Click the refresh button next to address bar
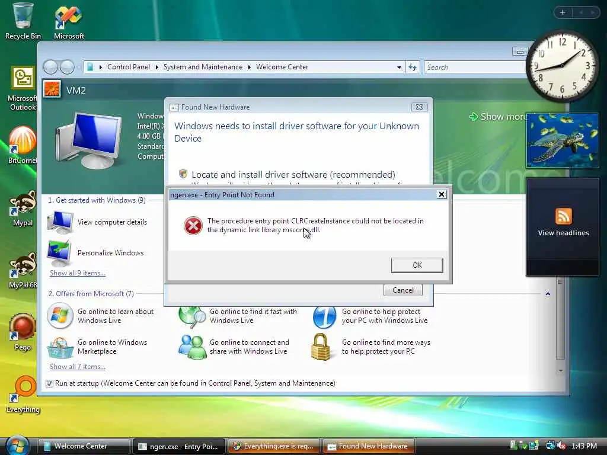This screenshot has width=607, height=455. 413,68
